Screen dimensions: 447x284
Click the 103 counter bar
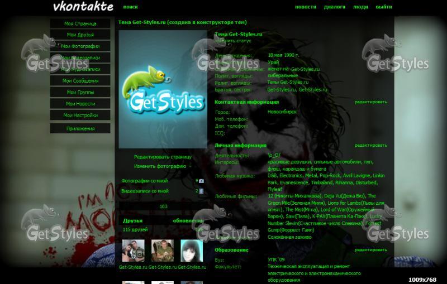tap(163, 206)
